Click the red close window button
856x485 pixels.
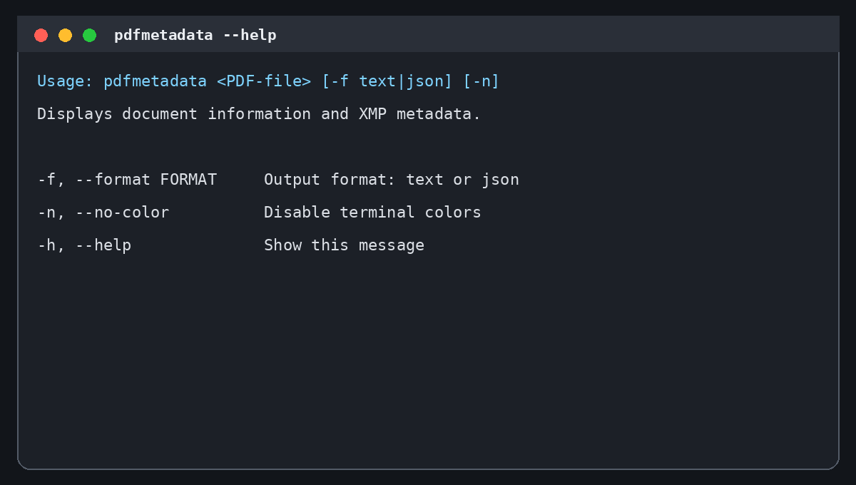(41, 35)
